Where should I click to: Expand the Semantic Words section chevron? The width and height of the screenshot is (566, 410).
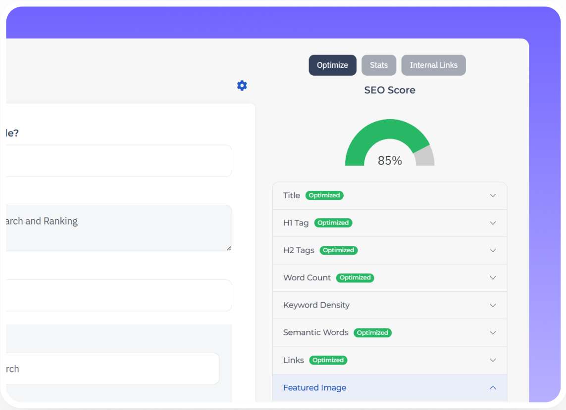coord(493,333)
